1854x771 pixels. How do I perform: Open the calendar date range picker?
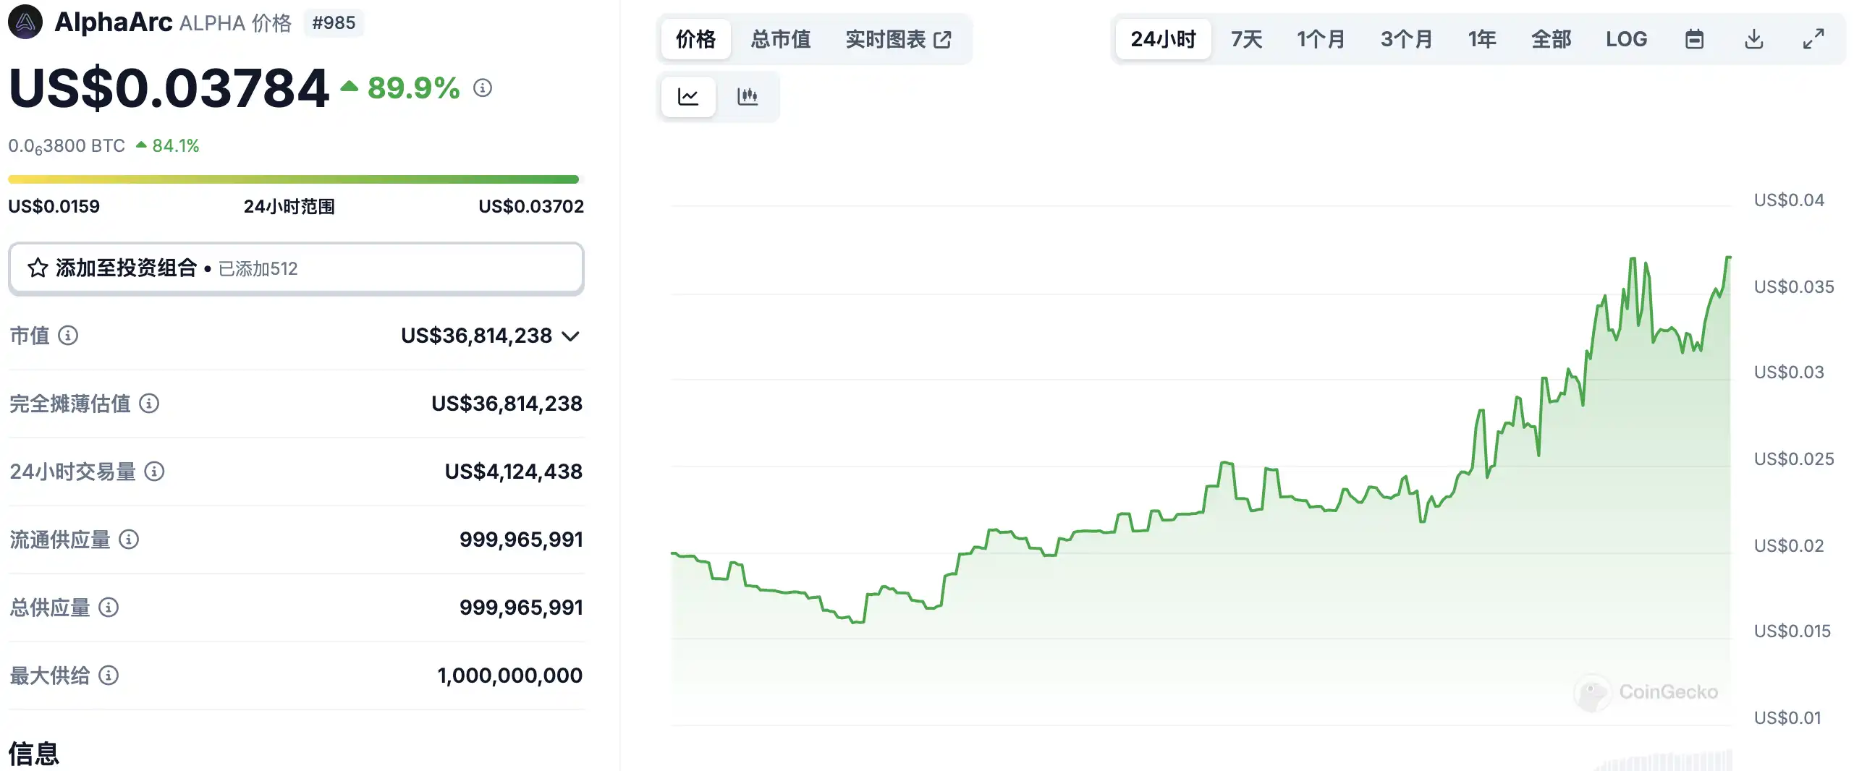[x=1694, y=39]
